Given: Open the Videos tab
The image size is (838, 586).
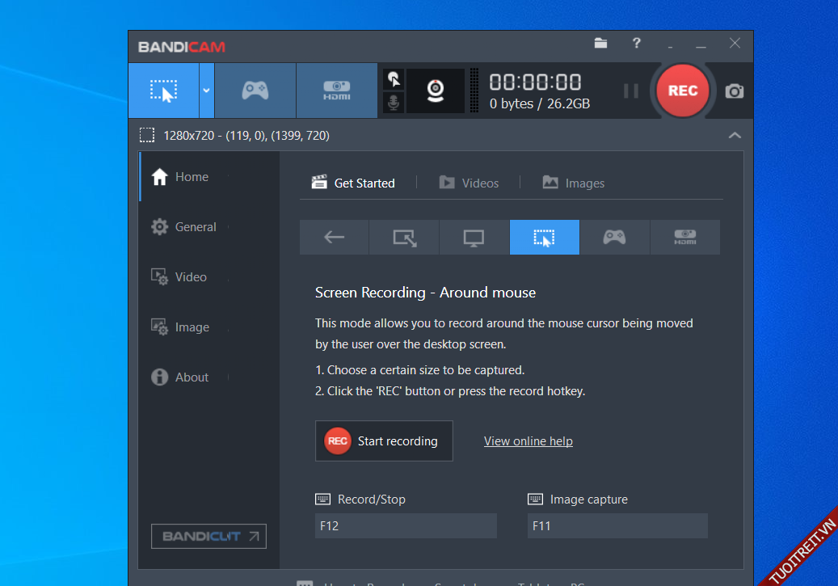Looking at the screenshot, I should [x=469, y=183].
